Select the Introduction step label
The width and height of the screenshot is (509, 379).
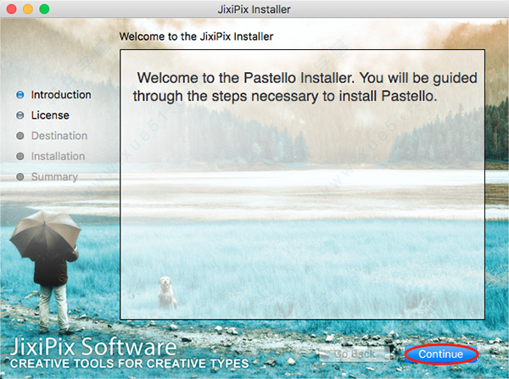61,95
